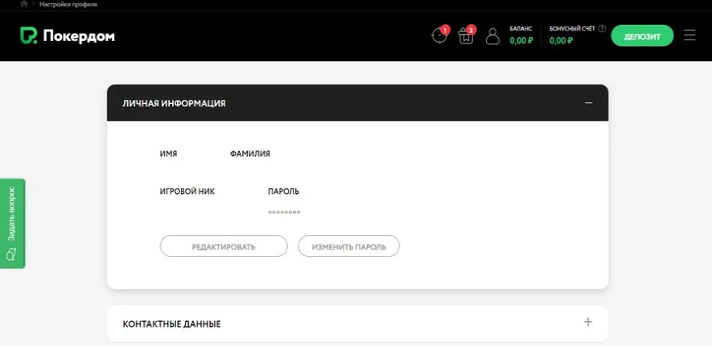The image size is (712, 346).
Task: Click the masked password under Пароль
Action: [284, 212]
